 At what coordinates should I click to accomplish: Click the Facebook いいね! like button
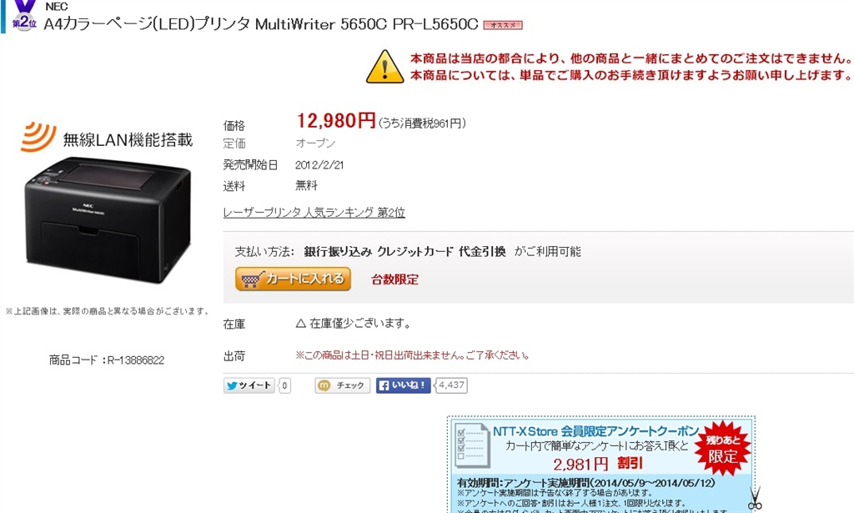tap(403, 385)
